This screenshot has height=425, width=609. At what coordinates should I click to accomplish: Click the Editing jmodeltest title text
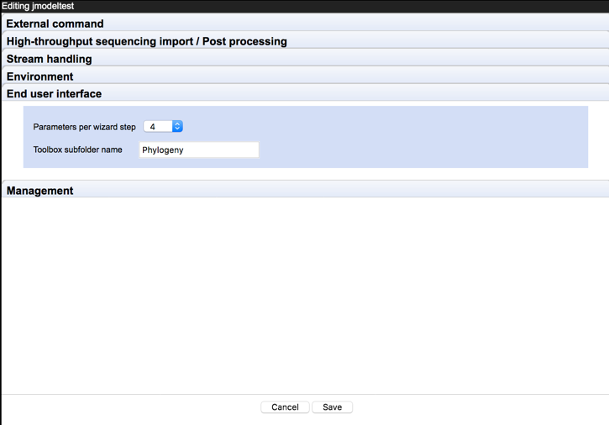[38, 6]
